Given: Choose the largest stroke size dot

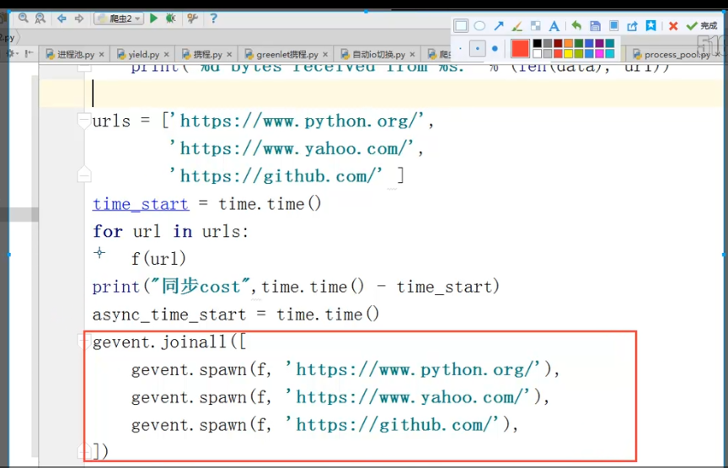Looking at the screenshot, I should point(495,48).
